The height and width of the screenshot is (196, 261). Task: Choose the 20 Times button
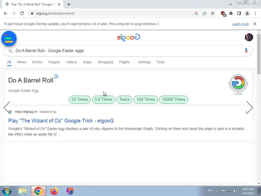coord(80,100)
